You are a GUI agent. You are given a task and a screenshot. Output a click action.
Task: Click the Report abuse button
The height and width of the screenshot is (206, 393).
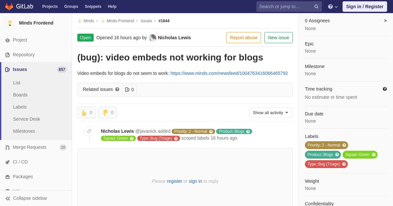pos(244,38)
